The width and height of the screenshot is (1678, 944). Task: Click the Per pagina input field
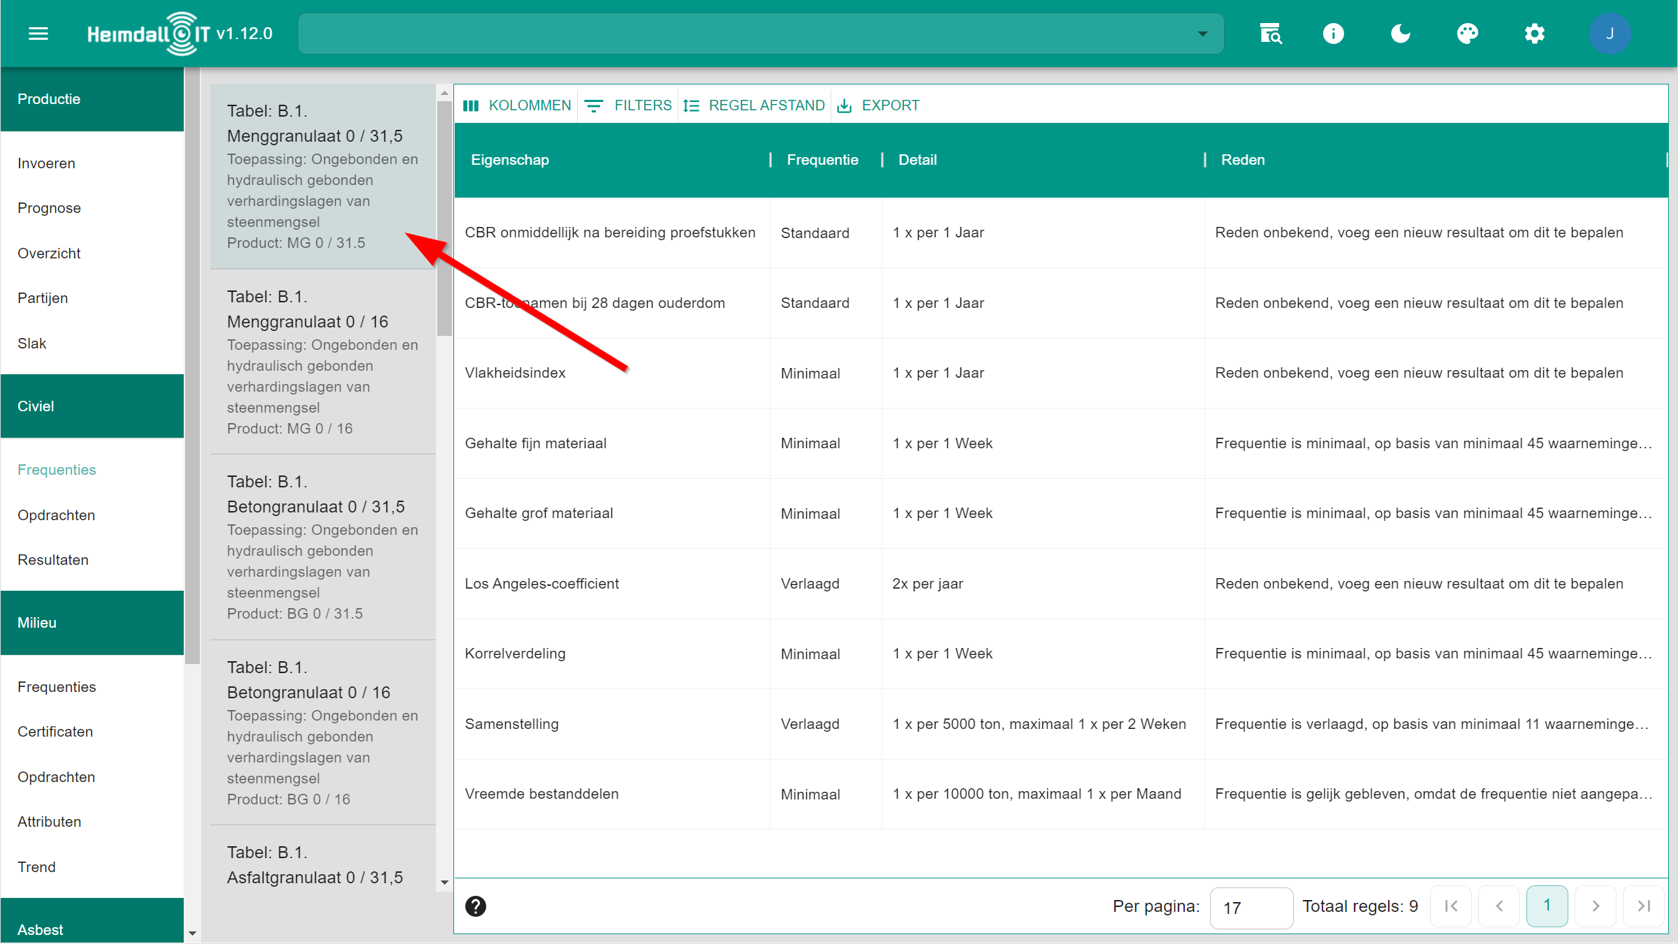click(x=1251, y=908)
